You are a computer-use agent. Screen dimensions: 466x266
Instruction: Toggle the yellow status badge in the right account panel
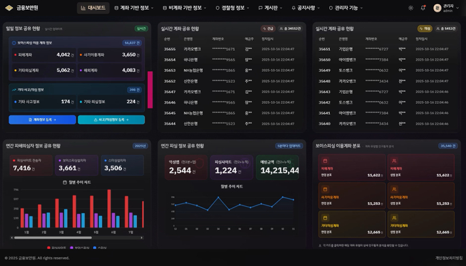click(425, 29)
